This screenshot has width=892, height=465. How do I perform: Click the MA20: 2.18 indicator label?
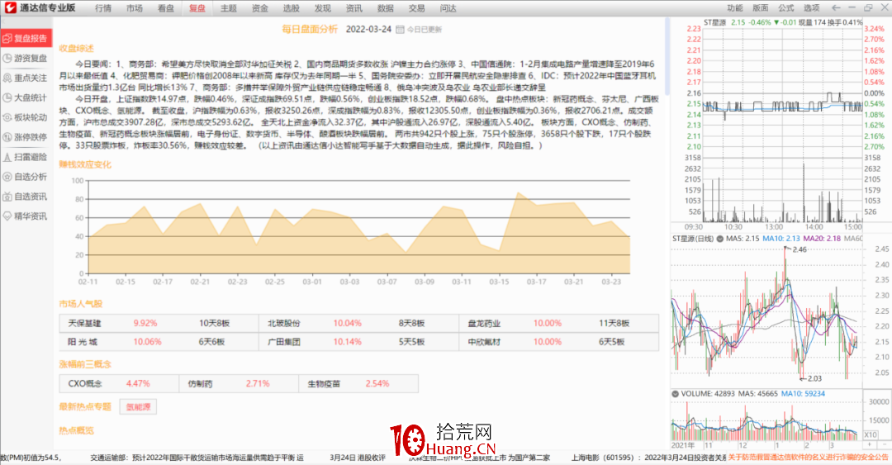pos(822,239)
